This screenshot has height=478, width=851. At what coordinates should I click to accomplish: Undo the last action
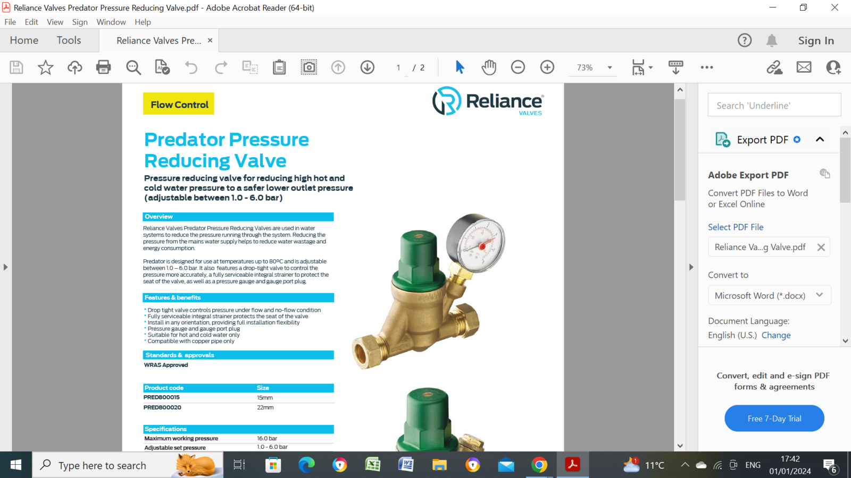pyautogui.click(x=191, y=67)
